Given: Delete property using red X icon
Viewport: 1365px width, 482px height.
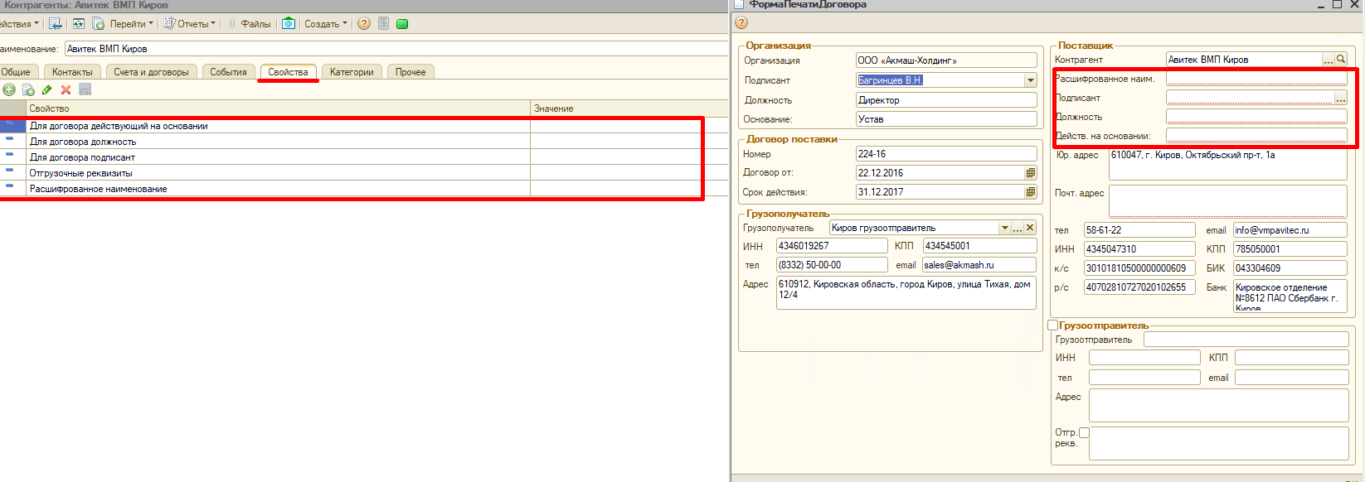Looking at the screenshot, I should pyautogui.click(x=66, y=90).
